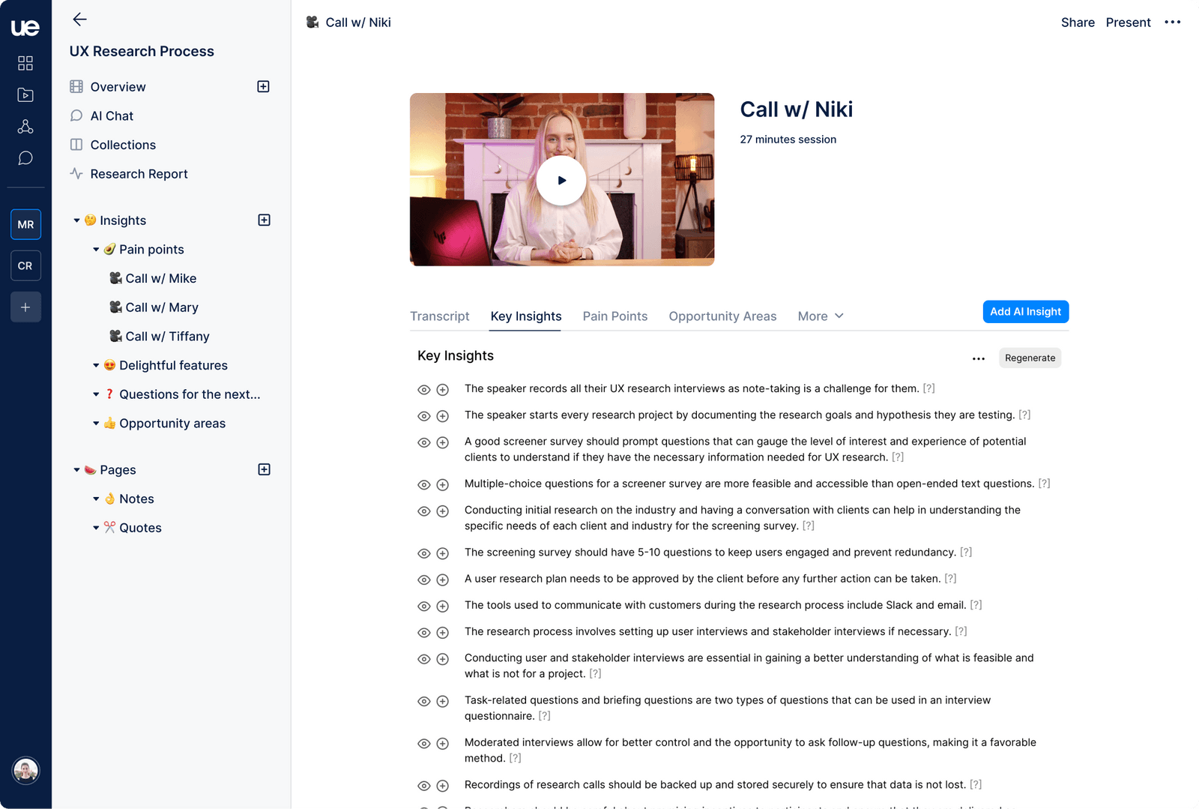Add a new page beside Pages
Image resolution: width=1199 pixels, height=809 pixels.
point(264,469)
